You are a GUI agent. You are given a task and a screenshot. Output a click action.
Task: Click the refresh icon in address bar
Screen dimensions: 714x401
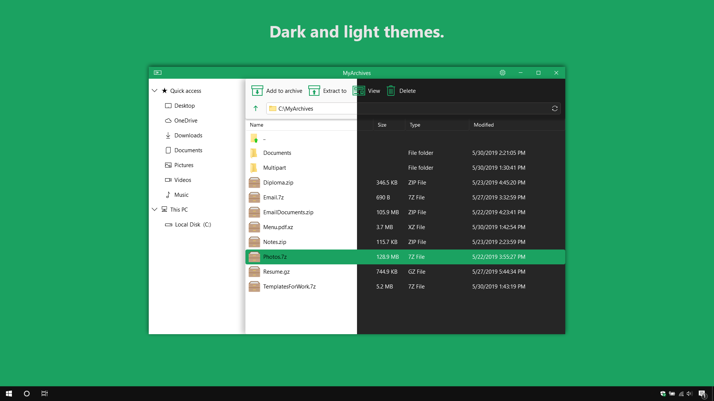coord(554,108)
